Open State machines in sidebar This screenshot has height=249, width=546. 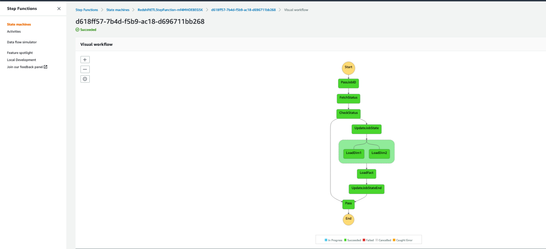(19, 24)
